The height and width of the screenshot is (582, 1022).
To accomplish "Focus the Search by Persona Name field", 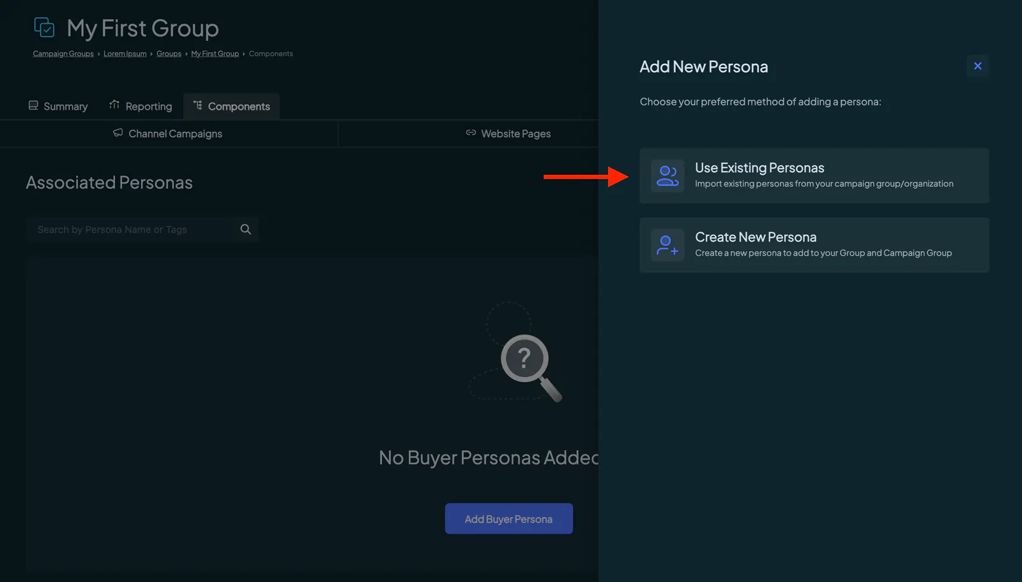I will [x=130, y=229].
